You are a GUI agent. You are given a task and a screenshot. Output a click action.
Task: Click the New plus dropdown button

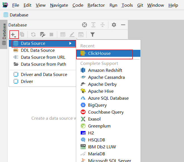click(14, 35)
